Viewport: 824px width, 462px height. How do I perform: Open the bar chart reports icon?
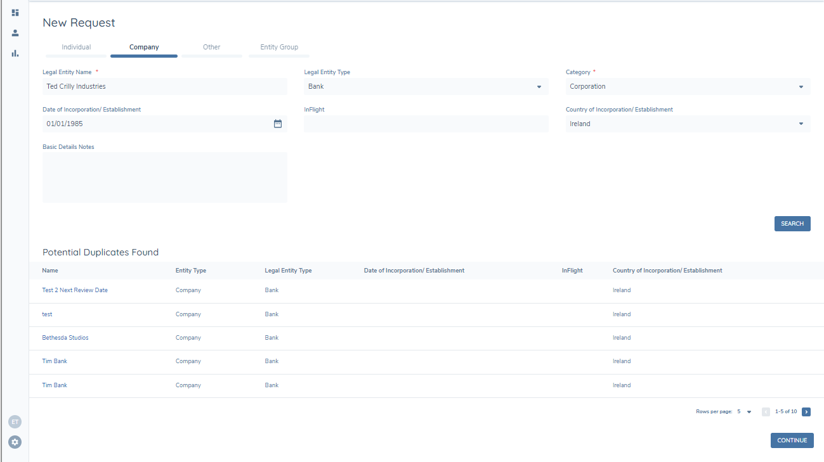coord(15,53)
